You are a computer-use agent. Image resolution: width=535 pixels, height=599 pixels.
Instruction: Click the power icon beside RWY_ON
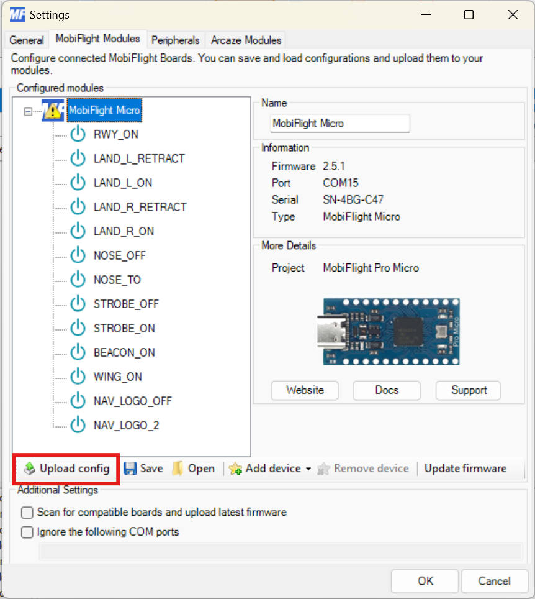coord(78,134)
